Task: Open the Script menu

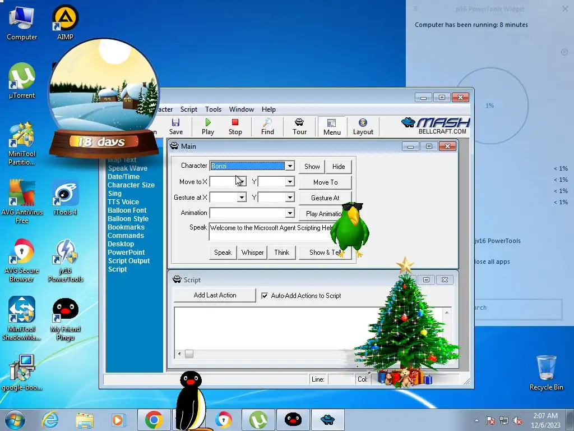Action: pyautogui.click(x=188, y=109)
